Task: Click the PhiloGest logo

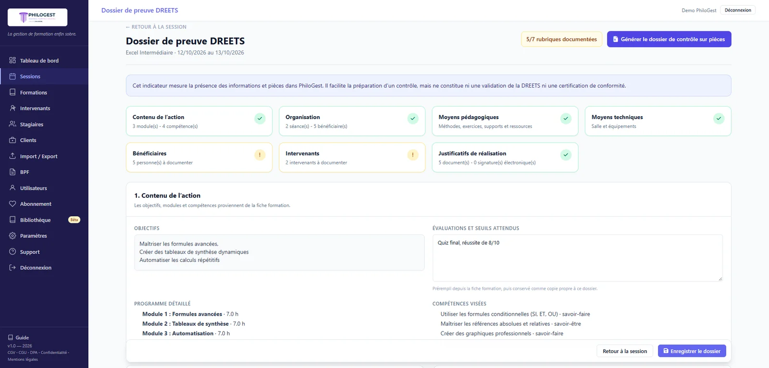Action: pos(37,17)
